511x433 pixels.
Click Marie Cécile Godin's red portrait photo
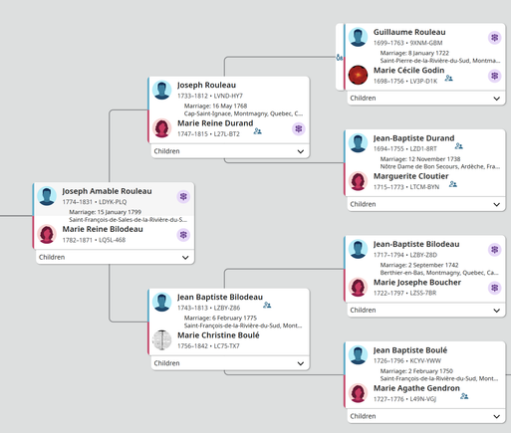[x=358, y=75]
